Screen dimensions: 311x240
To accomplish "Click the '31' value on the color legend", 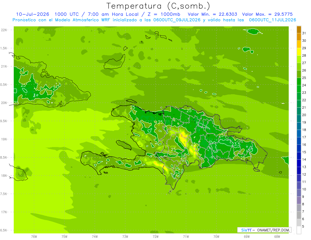I will (304, 33).
